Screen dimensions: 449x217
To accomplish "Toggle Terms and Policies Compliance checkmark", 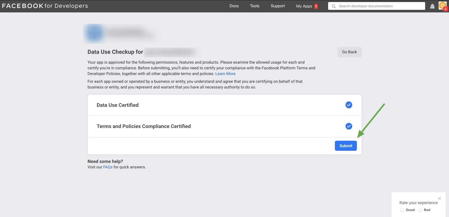I will [x=349, y=126].
